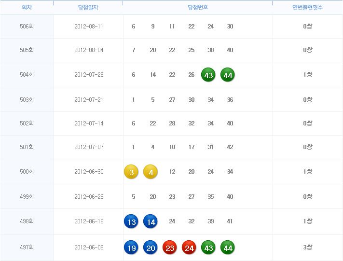Click red ball 23 in row 497회

tap(170, 247)
